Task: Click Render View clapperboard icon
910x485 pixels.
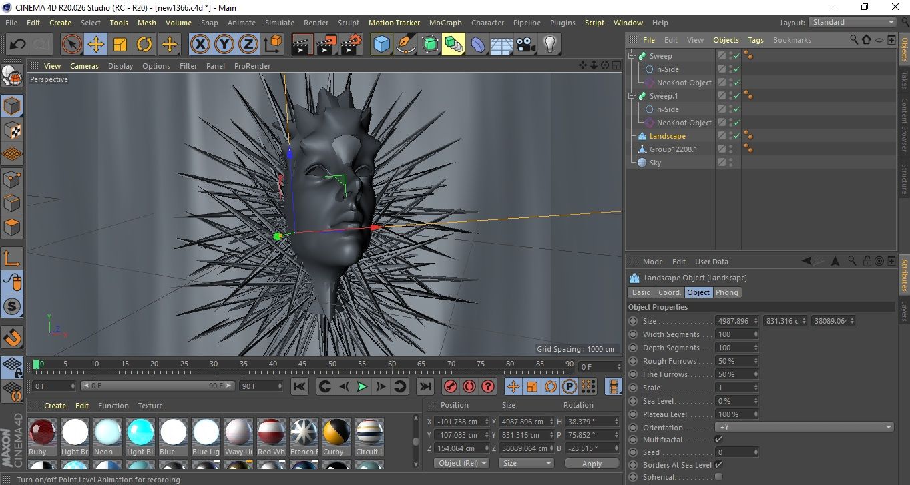Action: [302, 45]
